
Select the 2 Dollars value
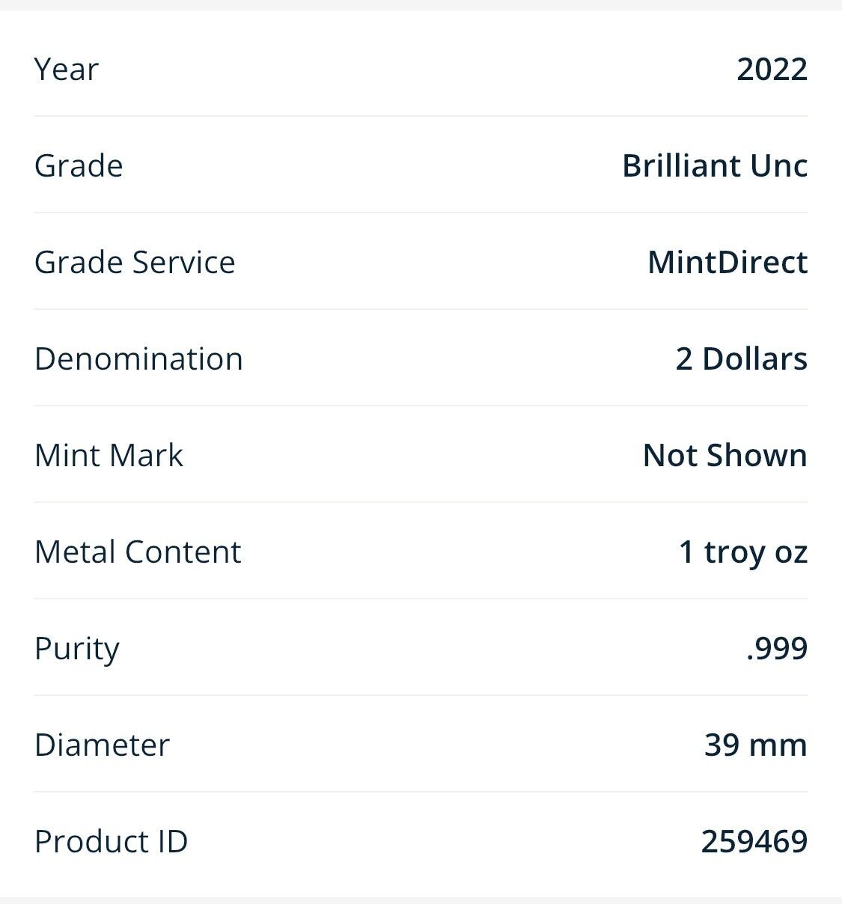coord(741,358)
